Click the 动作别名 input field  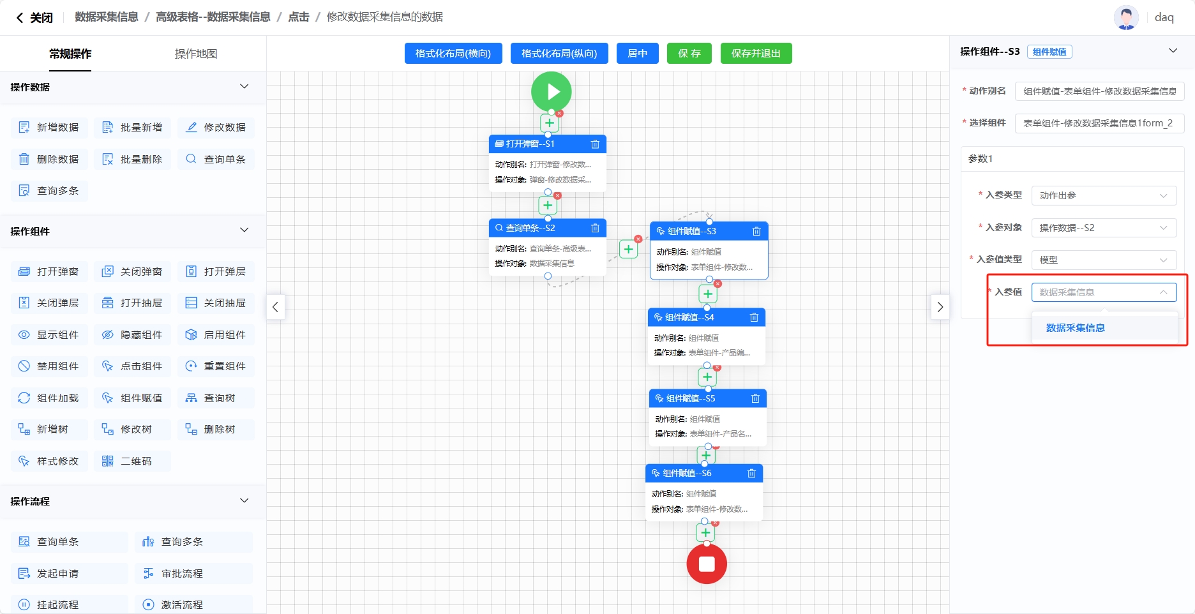[1099, 91]
